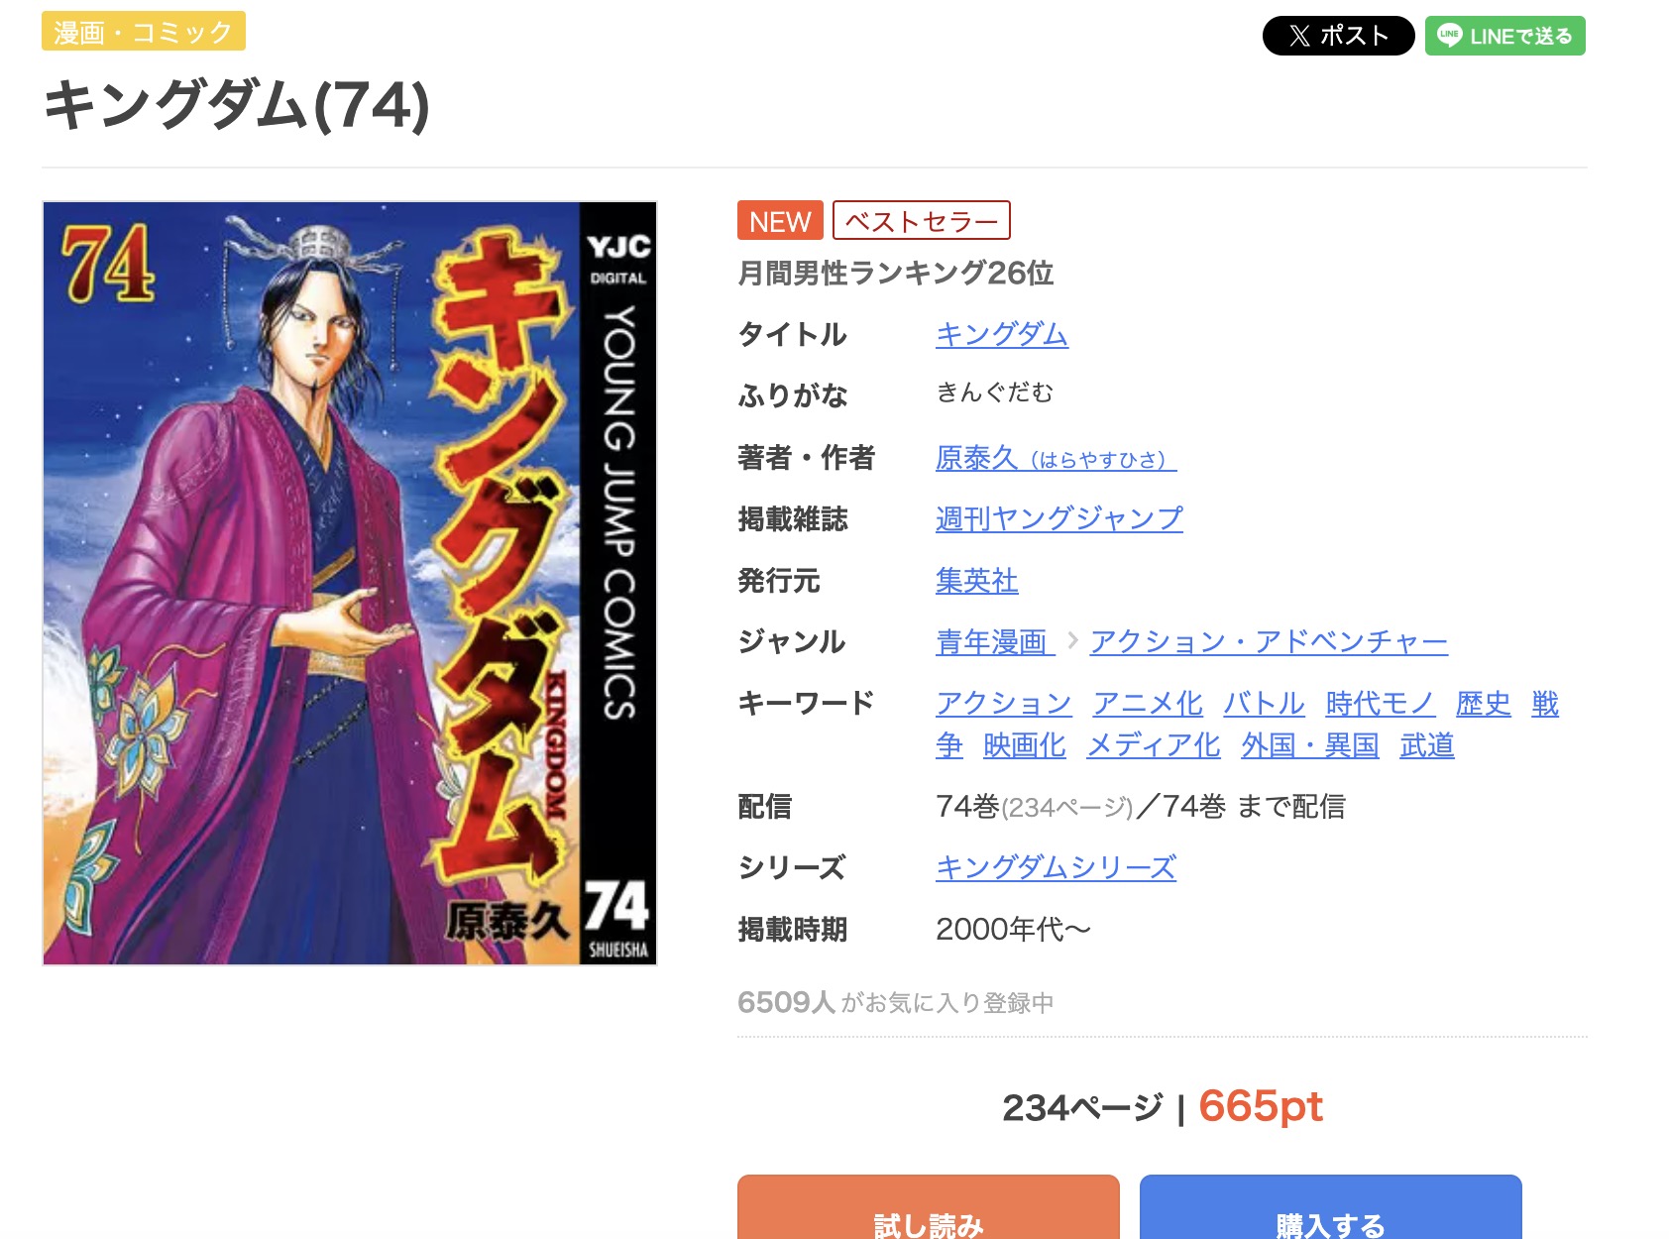Click the 外国・異国 keyword link
The image size is (1669, 1239).
coord(1310,744)
